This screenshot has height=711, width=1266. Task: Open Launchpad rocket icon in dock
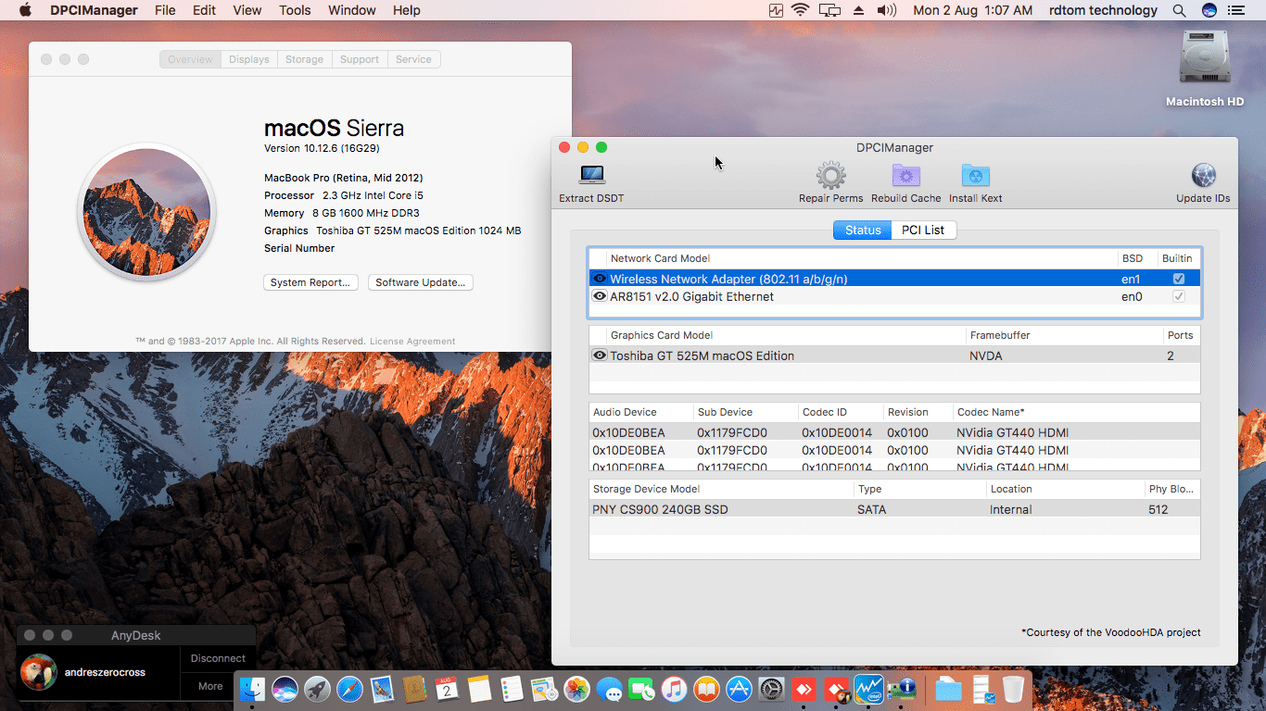click(317, 689)
